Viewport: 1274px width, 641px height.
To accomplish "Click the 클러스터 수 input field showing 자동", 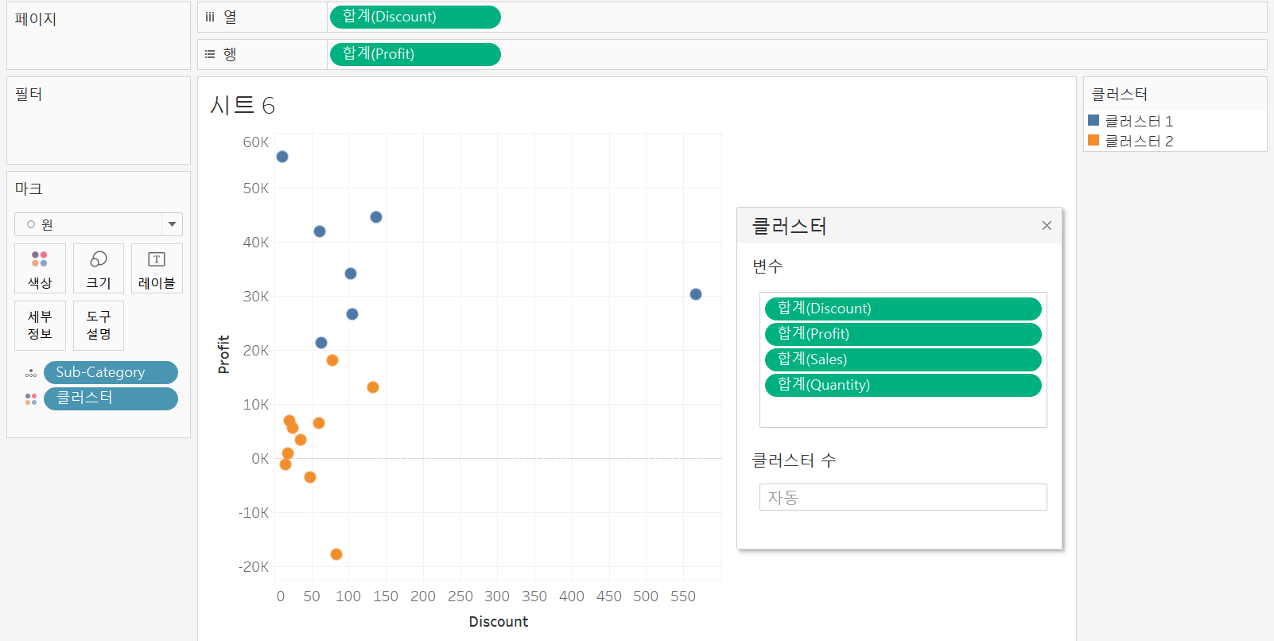I will click(903, 497).
